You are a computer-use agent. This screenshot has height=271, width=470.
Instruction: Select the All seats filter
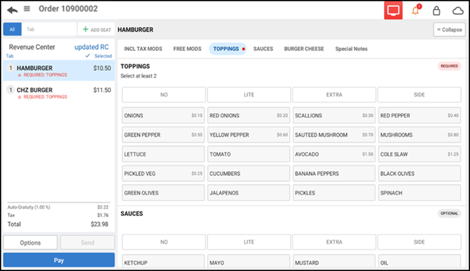point(12,30)
